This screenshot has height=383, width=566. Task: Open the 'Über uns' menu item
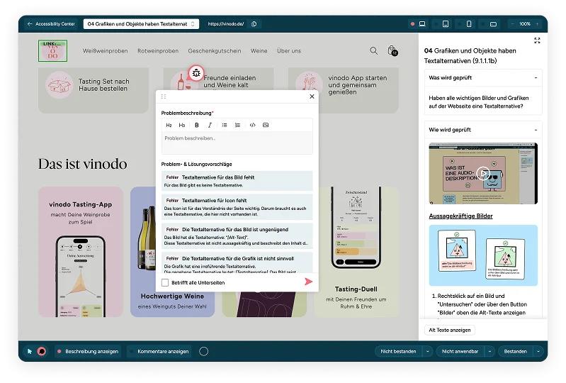[x=289, y=51]
